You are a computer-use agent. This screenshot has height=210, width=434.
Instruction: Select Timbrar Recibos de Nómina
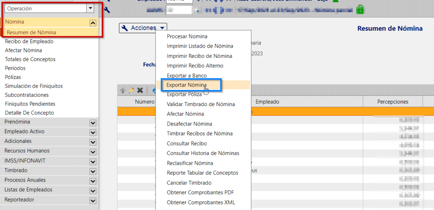point(200,134)
